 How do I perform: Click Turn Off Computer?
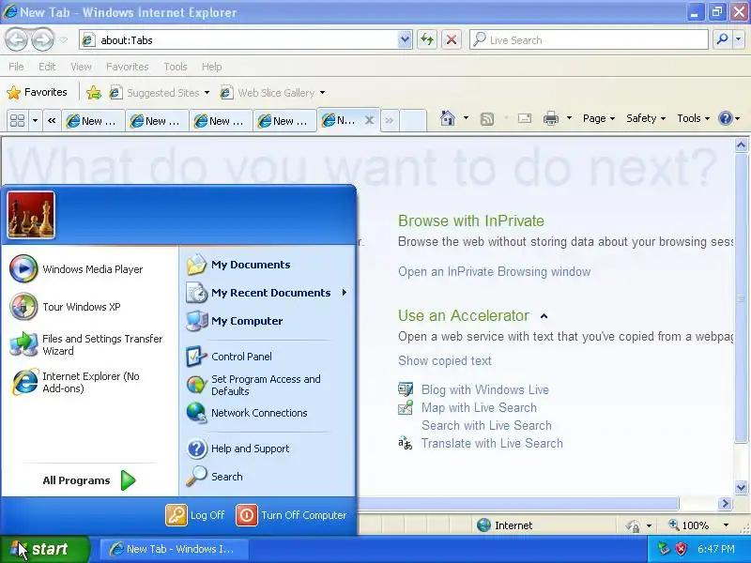(291, 515)
